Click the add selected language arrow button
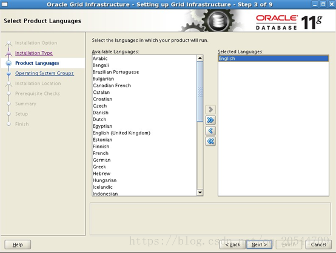The width and height of the screenshot is (336, 253). [210, 110]
